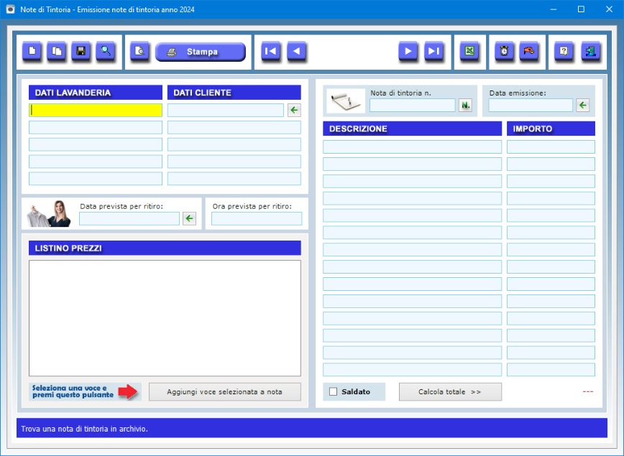This screenshot has height=456, width=624.
Task: Exit the window via door icon
Action: coord(591,51)
